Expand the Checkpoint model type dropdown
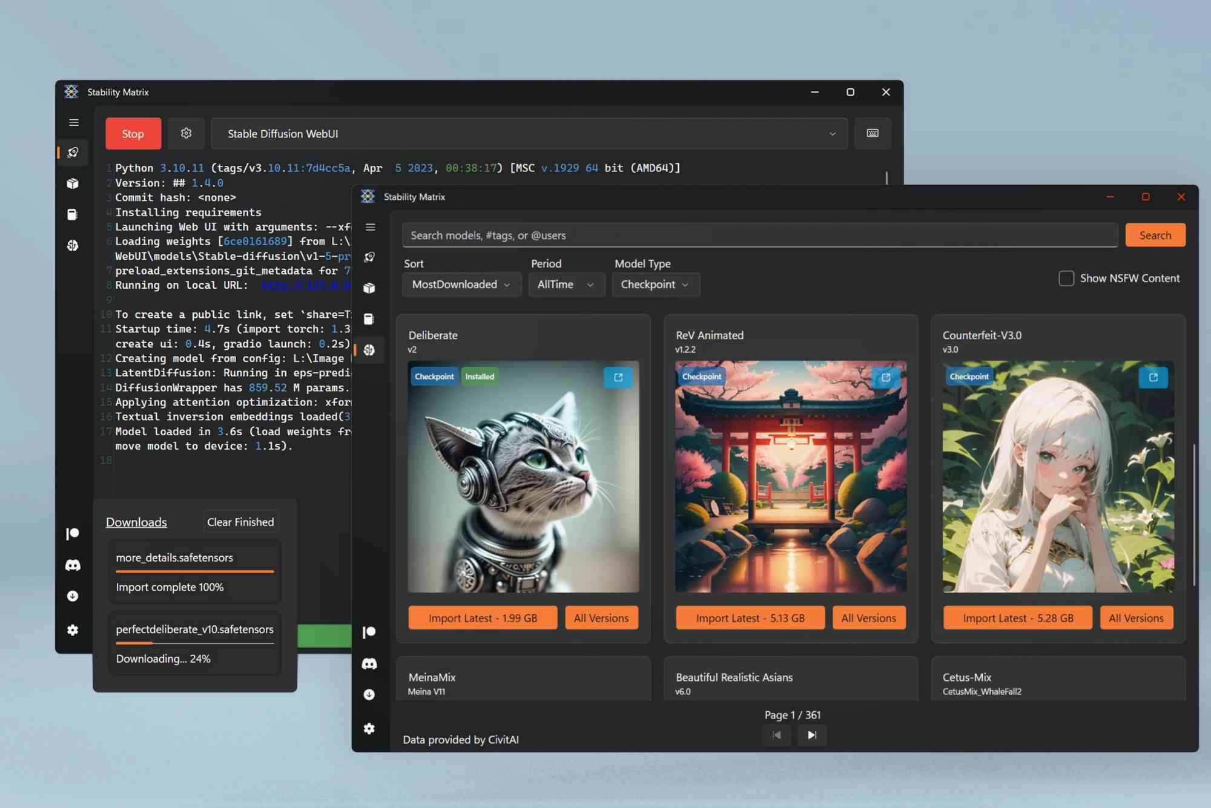This screenshot has width=1211, height=808. point(656,284)
